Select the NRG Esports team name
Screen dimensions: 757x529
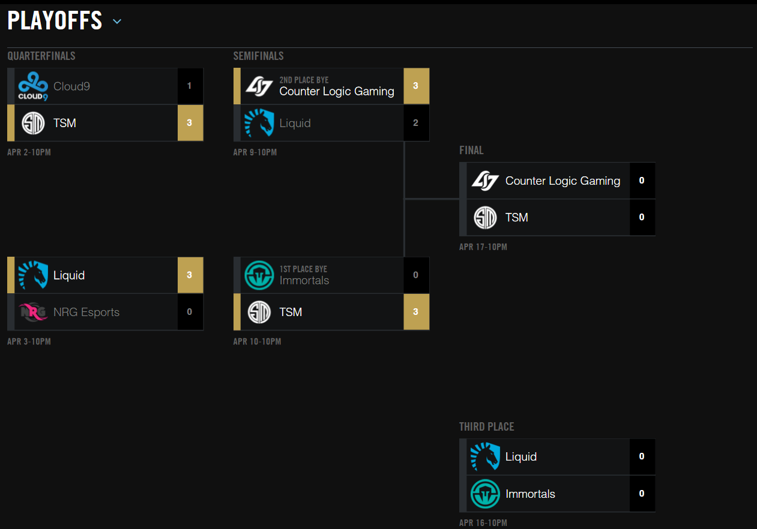[x=86, y=312]
